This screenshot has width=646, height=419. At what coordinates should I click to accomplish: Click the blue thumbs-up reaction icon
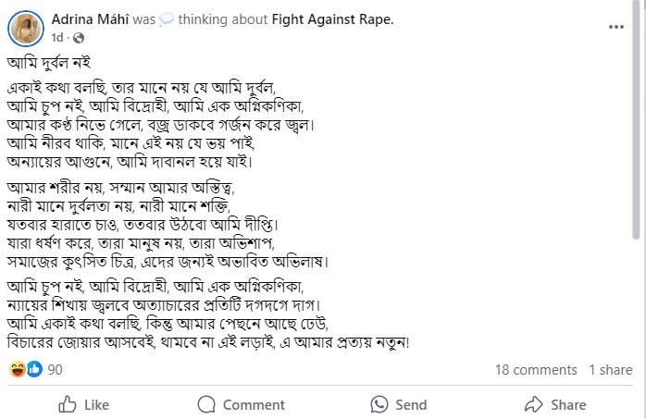click(x=34, y=369)
